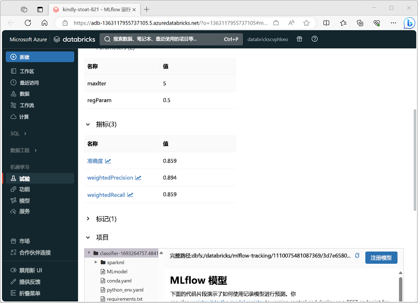418x303 pixels.
Task: Click the browser home icon
Action: 44,23
